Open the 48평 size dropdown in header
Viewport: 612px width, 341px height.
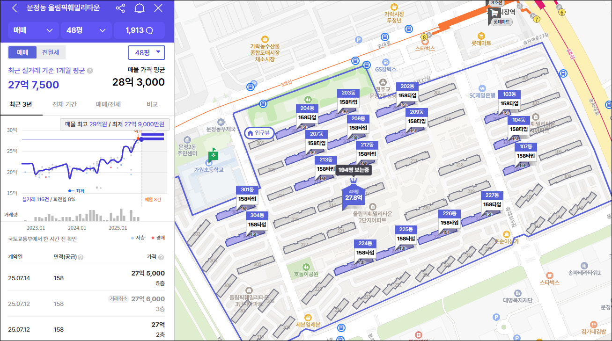86,30
